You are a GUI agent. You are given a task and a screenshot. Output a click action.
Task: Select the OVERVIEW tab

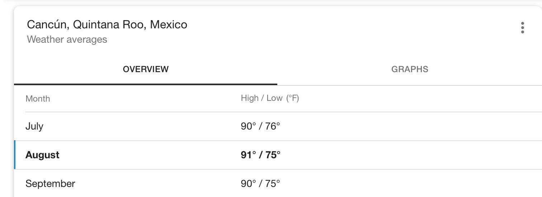pyautogui.click(x=146, y=69)
